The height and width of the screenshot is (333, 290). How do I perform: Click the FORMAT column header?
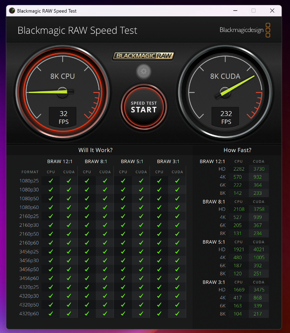[30, 172]
